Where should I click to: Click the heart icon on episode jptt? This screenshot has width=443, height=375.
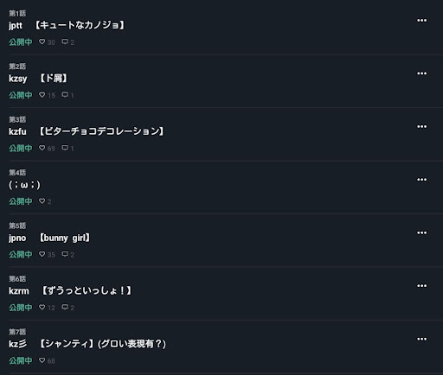[x=42, y=41]
